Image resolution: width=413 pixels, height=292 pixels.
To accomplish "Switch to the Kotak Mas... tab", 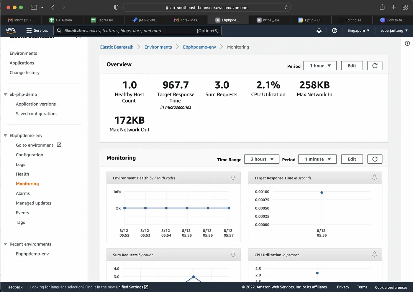I will [x=187, y=20].
